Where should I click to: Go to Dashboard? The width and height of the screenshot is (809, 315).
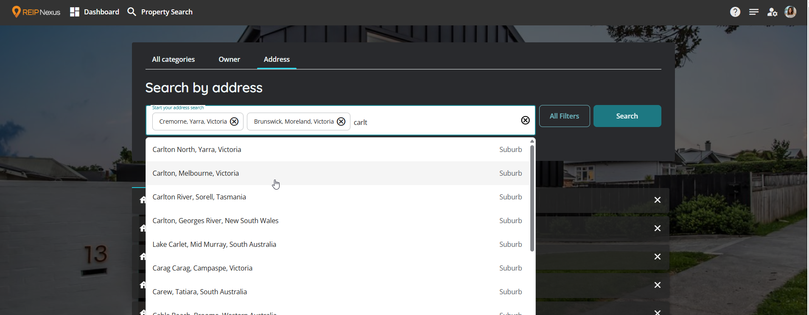(x=95, y=12)
